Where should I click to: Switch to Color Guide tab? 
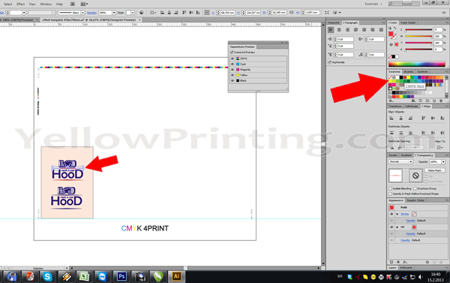408,23
